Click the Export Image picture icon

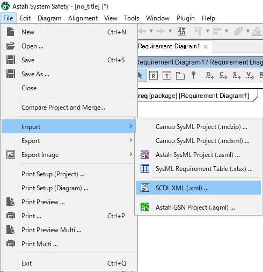pyautogui.click(x=11, y=154)
